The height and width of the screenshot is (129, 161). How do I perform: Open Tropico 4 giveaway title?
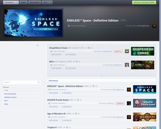pos(52,128)
